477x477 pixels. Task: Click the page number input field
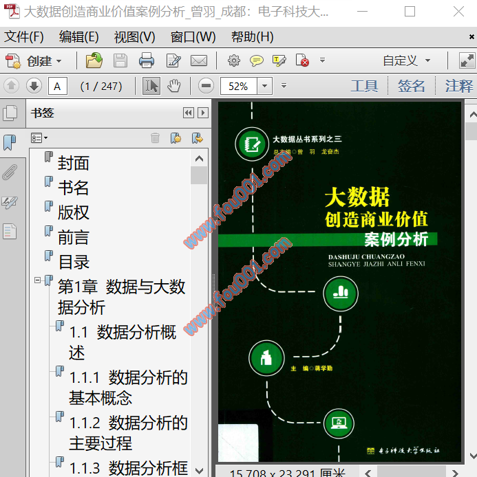point(58,87)
